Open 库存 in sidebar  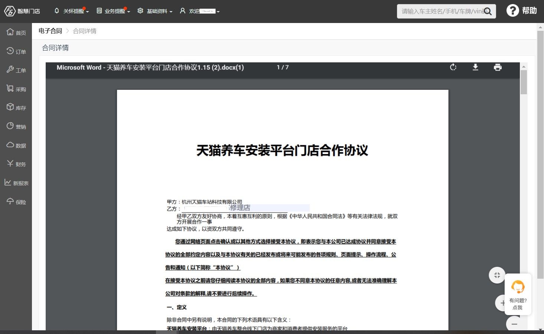coord(16,108)
